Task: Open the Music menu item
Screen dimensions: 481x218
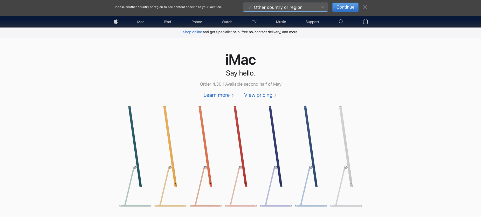Action: 281,22
